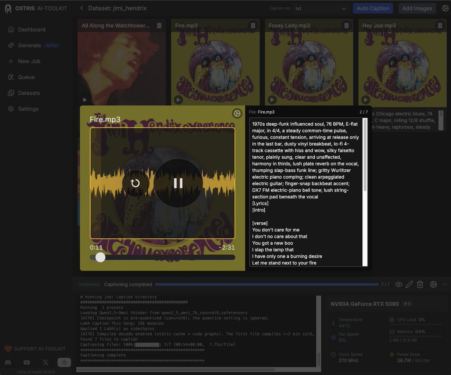Play the Foxey Lady.mp3 track
This screenshot has width=451, height=375.
[272, 100]
